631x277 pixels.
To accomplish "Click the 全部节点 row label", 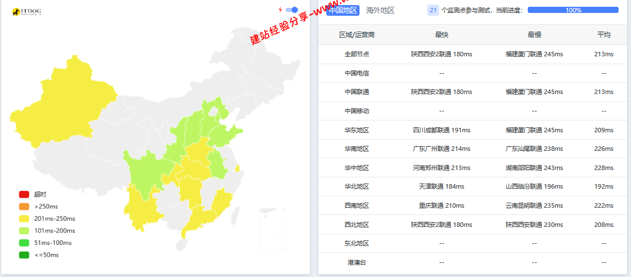I will (x=357, y=54).
